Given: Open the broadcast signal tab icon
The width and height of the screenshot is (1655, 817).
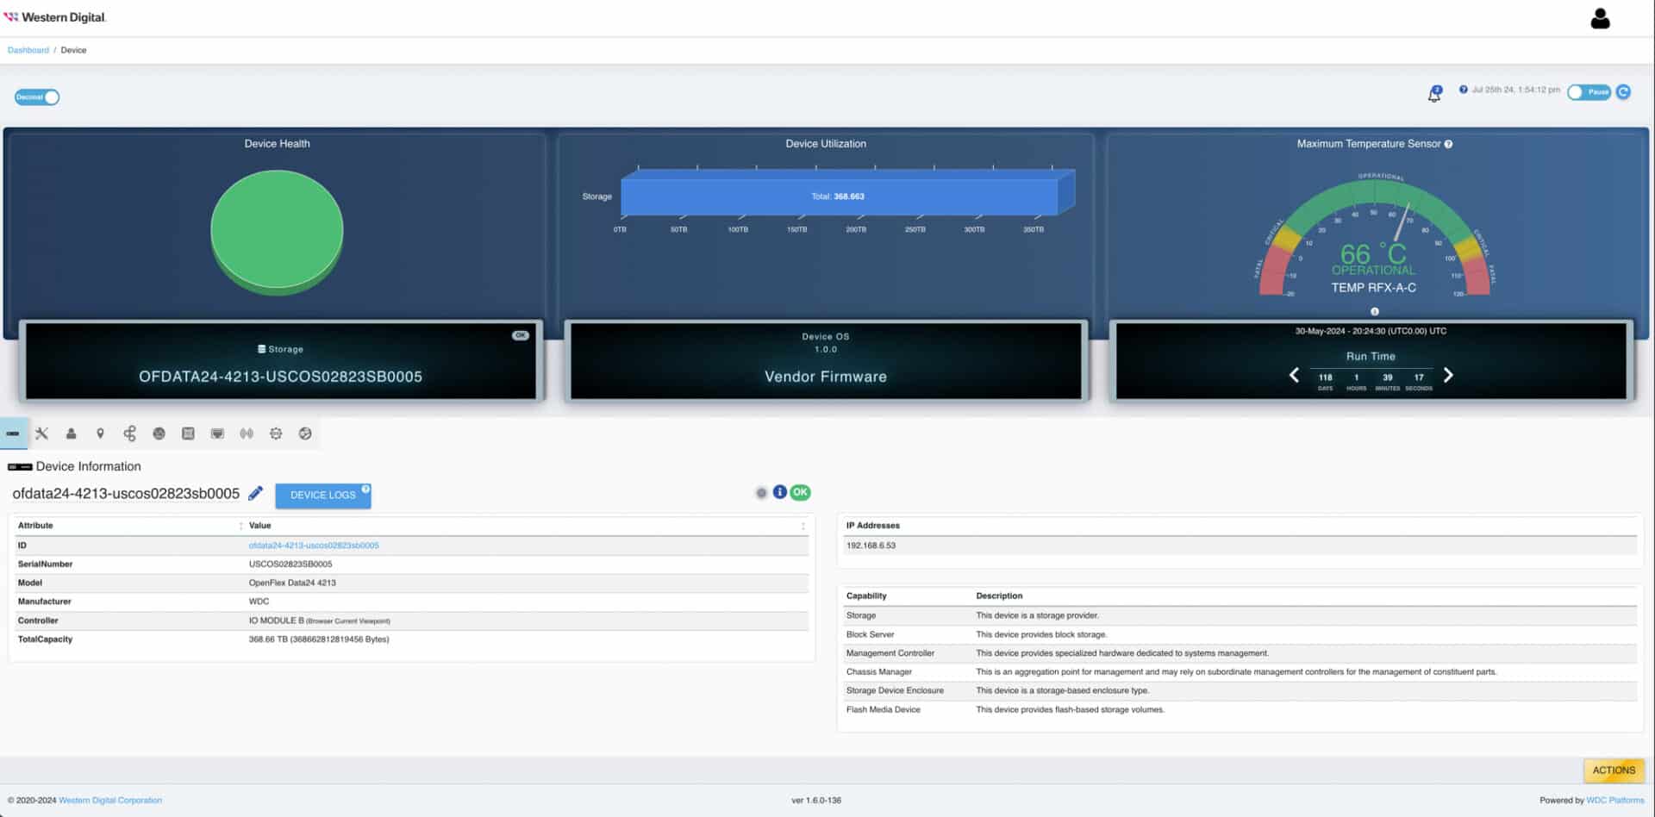Looking at the screenshot, I should [x=247, y=433].
